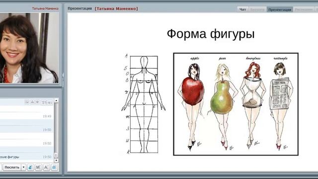This screenshot has height=179, width=318.
Task: Click the 19:49 chat timestamp
Action: [x=47, y=116]
